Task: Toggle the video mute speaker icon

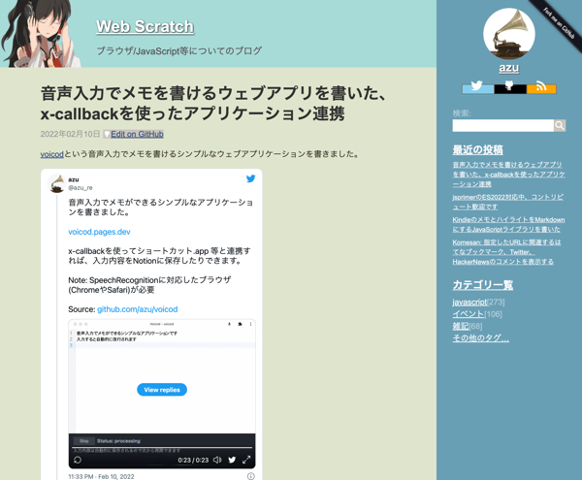Action: [x=217, y=460]
